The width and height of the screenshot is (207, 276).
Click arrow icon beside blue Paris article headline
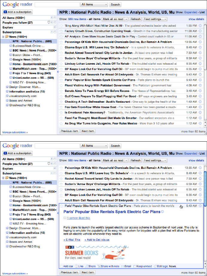(x=162, y=212)
